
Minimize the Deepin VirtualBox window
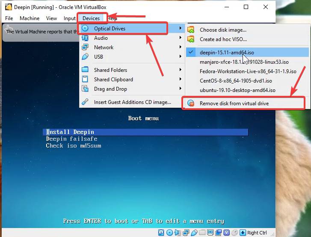click(227, 7)
